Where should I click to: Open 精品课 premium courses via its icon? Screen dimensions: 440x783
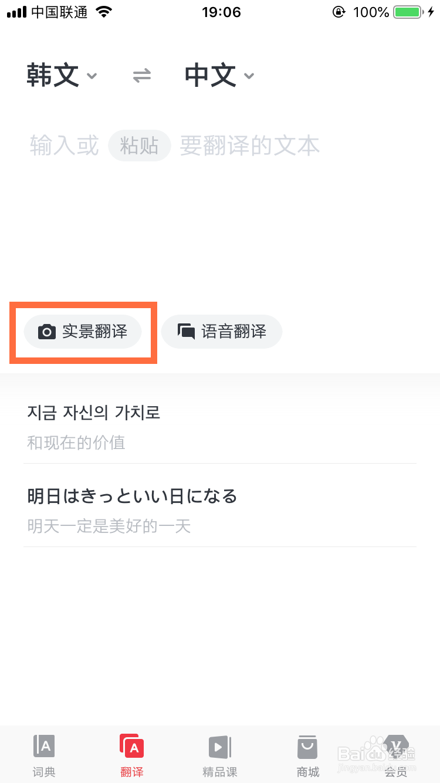219,746
